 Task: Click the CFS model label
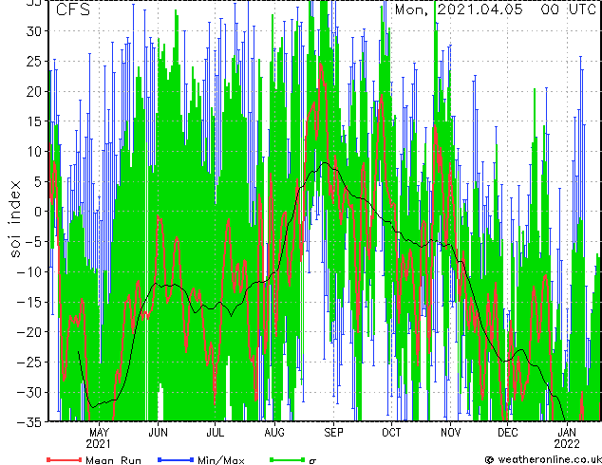(73, 9)
